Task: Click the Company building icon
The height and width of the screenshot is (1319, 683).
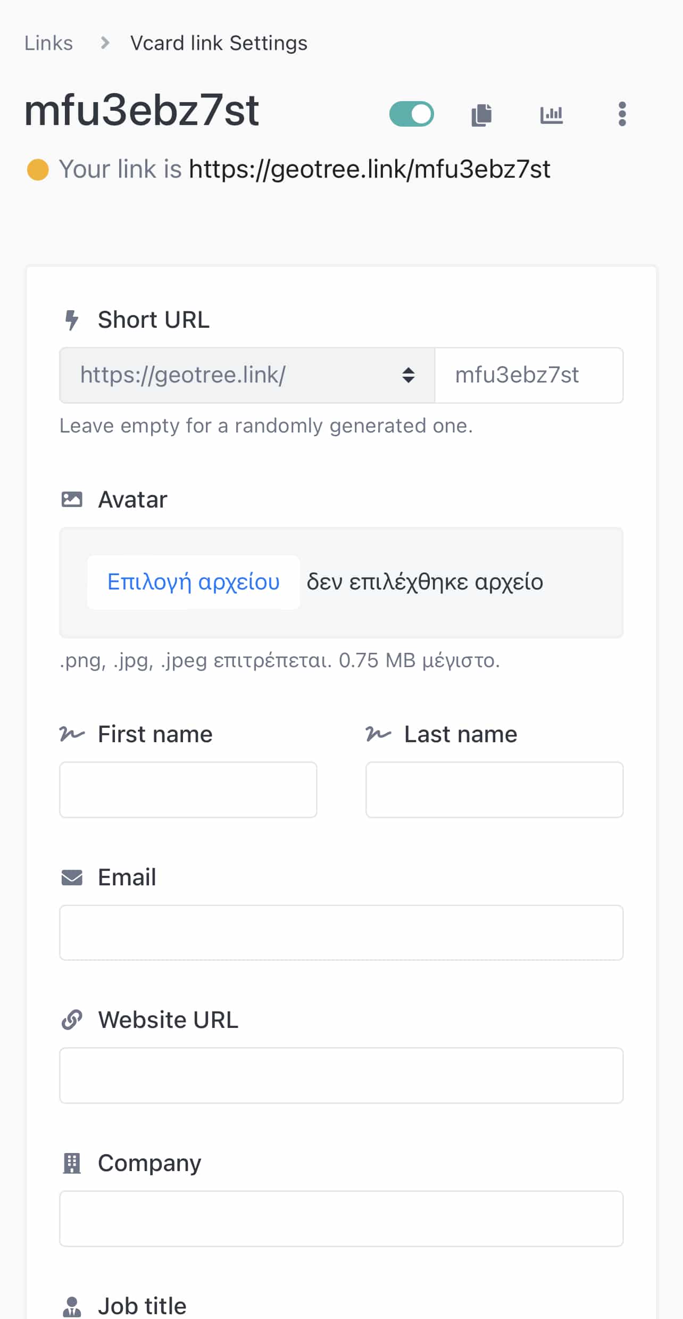Action: 72,1163
